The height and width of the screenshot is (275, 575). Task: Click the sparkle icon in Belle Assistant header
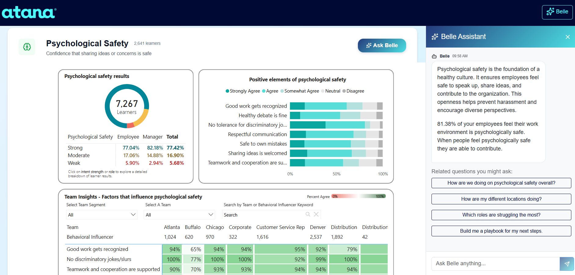pyautogui.click(x=435, y=37)
